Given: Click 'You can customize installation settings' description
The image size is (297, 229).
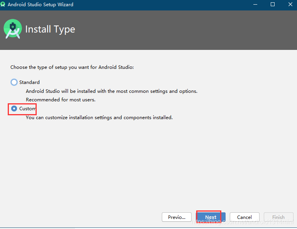Looking at the screenshot, I should tap(99, 118).
